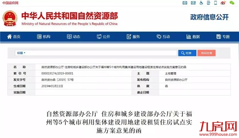
Task: Click the envelope icon with pen
Action: pyautogui.click(x=193, y=3)
